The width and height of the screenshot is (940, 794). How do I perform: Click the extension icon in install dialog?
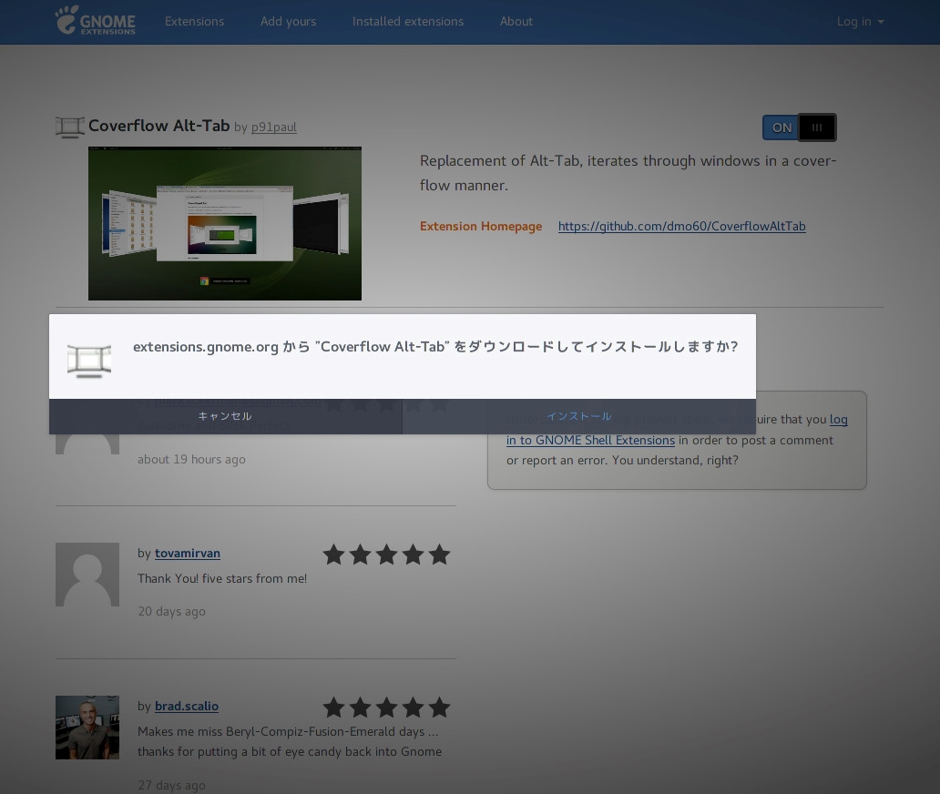coord(89,361)
